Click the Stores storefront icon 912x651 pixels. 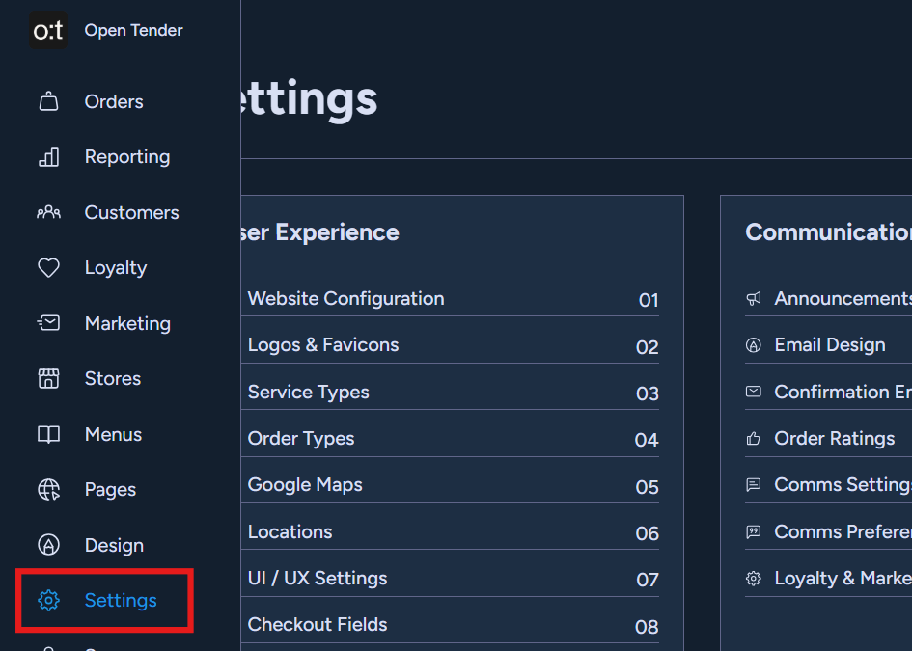48,378
